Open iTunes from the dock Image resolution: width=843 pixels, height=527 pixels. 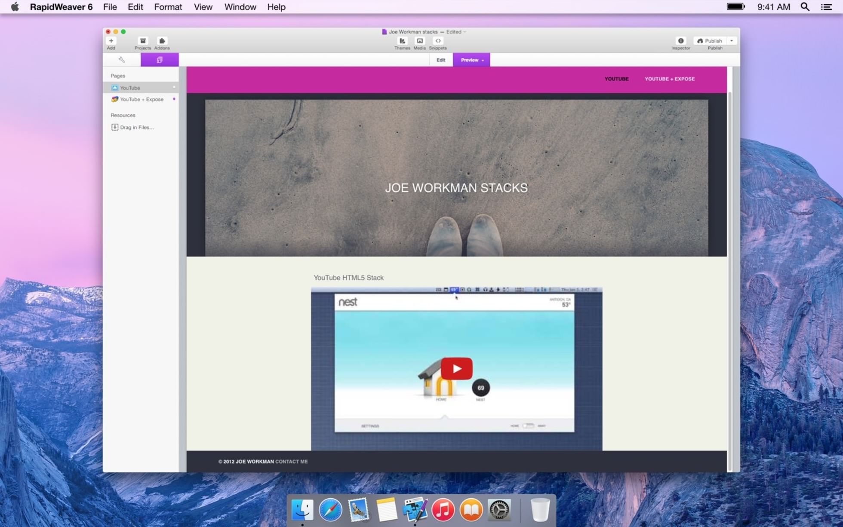[443, 510]
